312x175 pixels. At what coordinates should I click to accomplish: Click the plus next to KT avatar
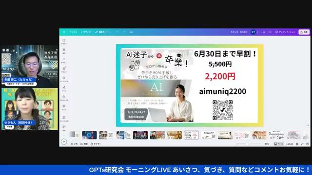pyautogui.click(x=257, y=32)
